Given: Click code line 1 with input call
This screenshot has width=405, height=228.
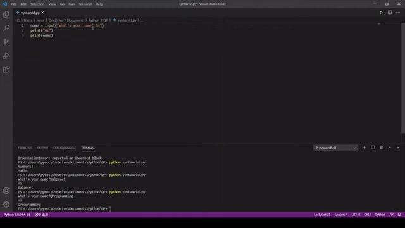Looking at the screenshot, I should point(67,25).
